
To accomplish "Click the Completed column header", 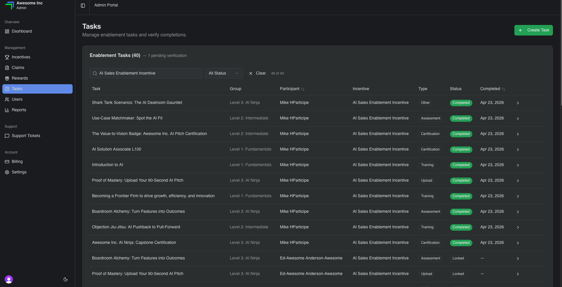I will click(493, 89).
